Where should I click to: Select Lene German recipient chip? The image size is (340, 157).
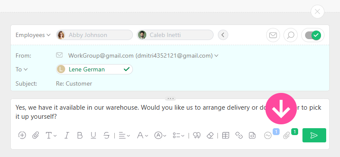click(x=94, y=69)
